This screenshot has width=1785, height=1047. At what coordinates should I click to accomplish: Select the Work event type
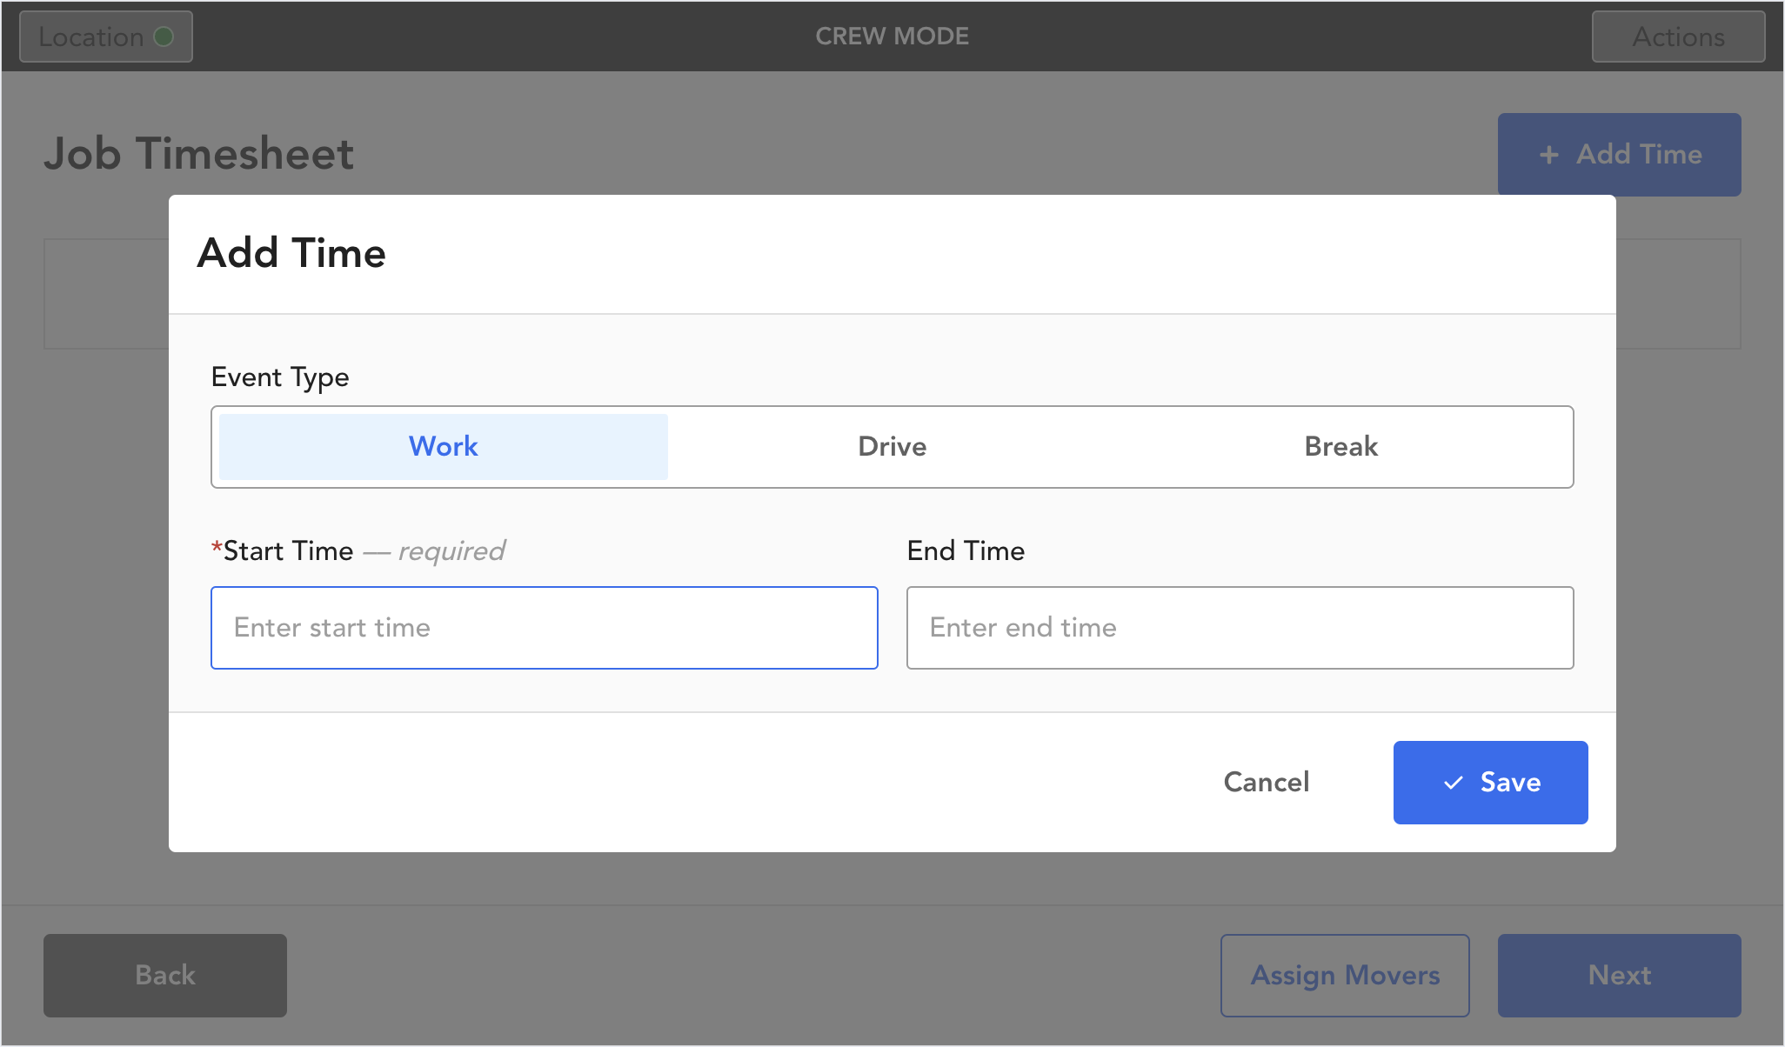(444, 447)
